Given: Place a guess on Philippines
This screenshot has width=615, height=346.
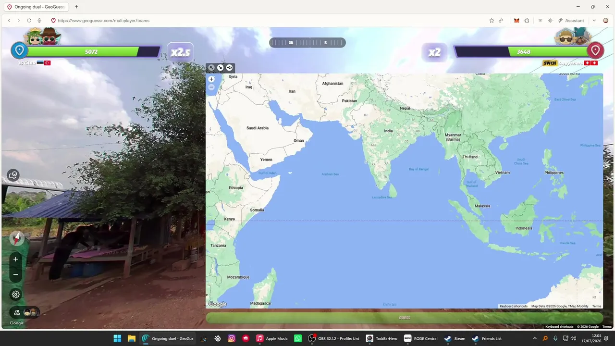Looking at the screenshot, I should tap(554, 173).
